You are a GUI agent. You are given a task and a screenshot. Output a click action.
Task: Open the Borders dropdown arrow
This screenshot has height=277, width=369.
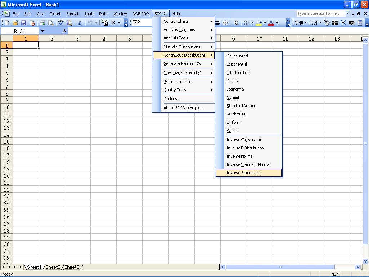(252, 23)
